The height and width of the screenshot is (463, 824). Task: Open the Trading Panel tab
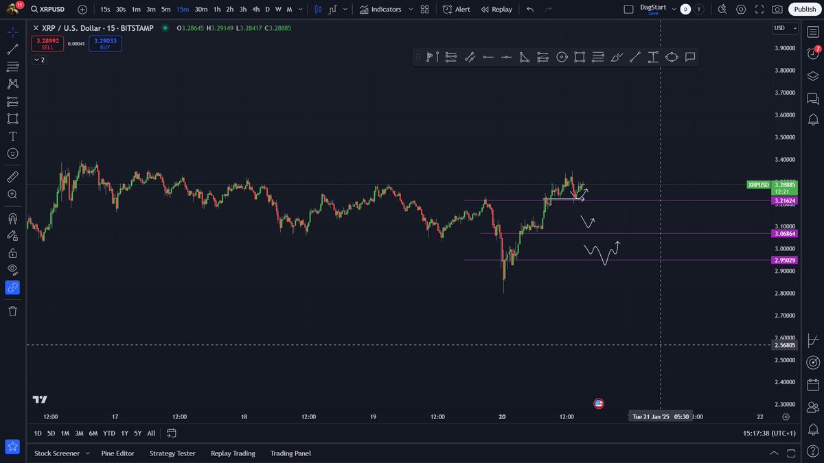[x=290, y=453]
